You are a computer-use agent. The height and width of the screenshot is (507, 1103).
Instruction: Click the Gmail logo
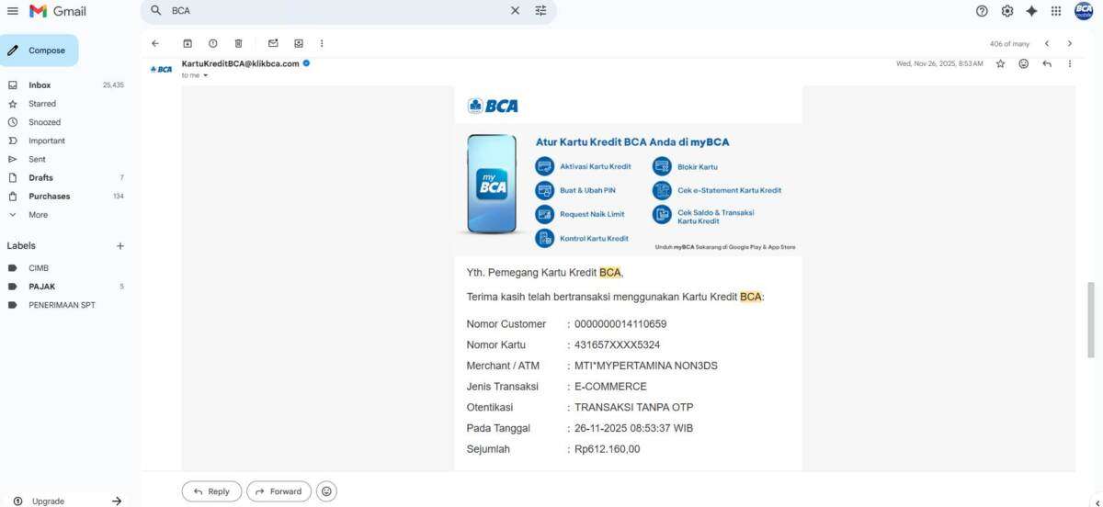click(57, 11)
